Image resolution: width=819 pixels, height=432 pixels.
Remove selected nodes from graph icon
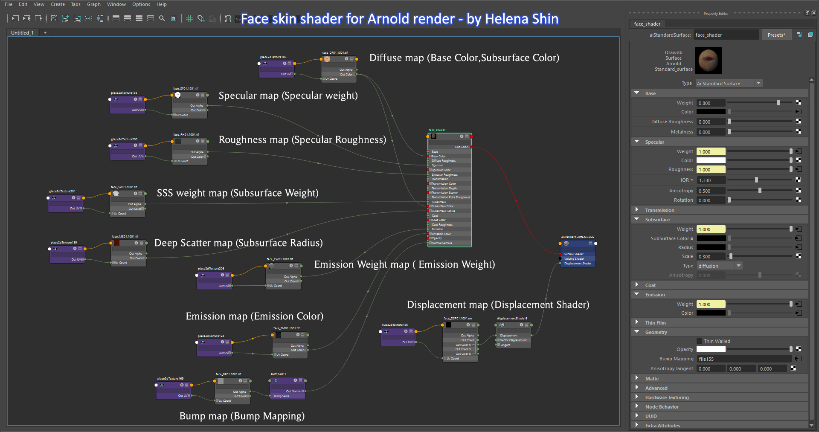coord(77,18)
